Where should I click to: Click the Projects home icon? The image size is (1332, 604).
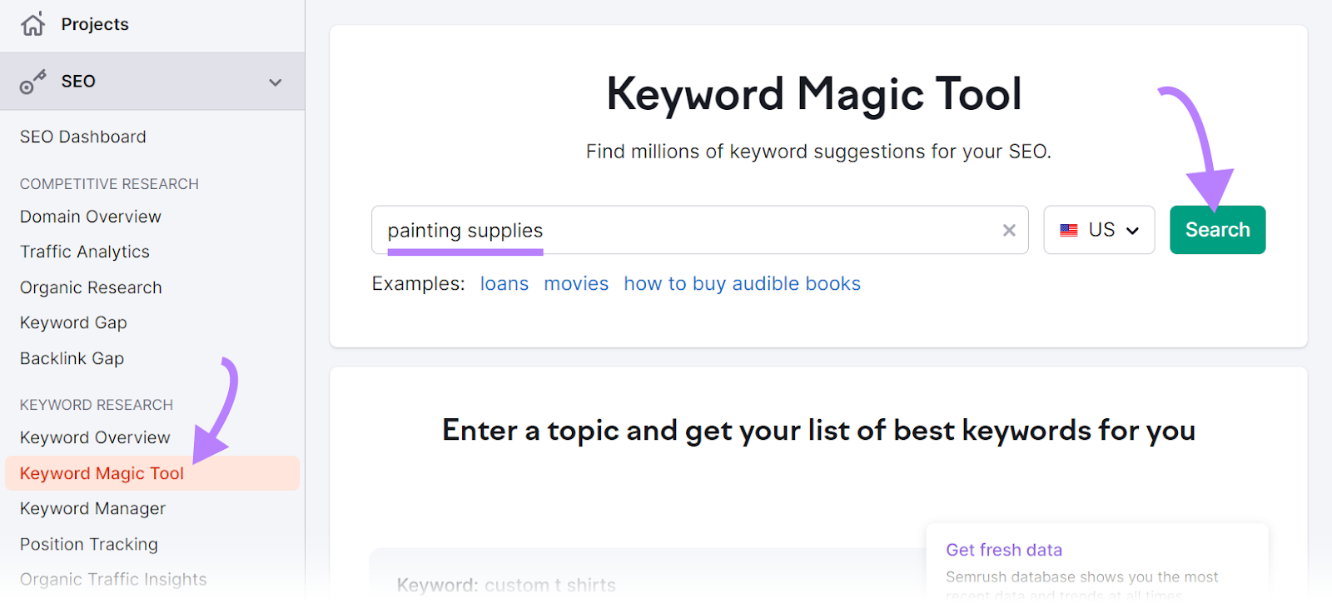[33, 24]
